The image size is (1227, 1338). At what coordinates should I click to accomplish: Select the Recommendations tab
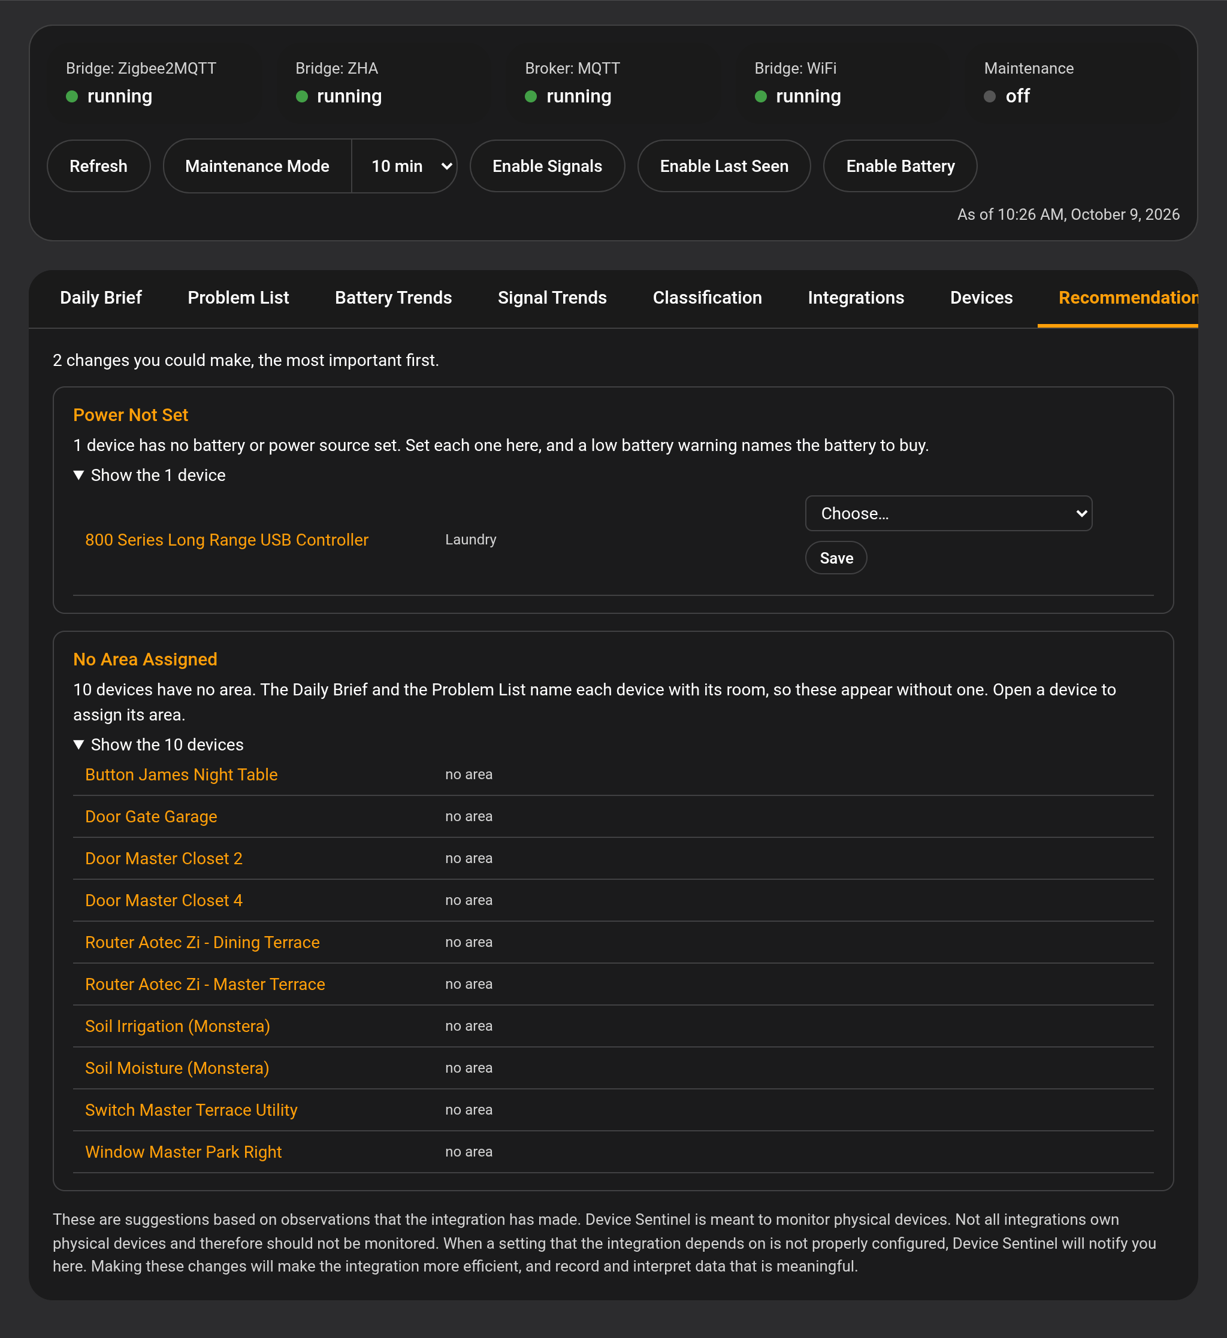tap(1118, 297)
